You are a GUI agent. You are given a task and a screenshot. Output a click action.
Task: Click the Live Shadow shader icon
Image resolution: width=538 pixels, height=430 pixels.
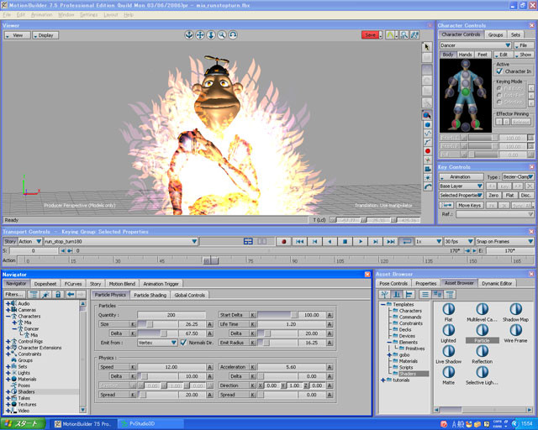448,351
